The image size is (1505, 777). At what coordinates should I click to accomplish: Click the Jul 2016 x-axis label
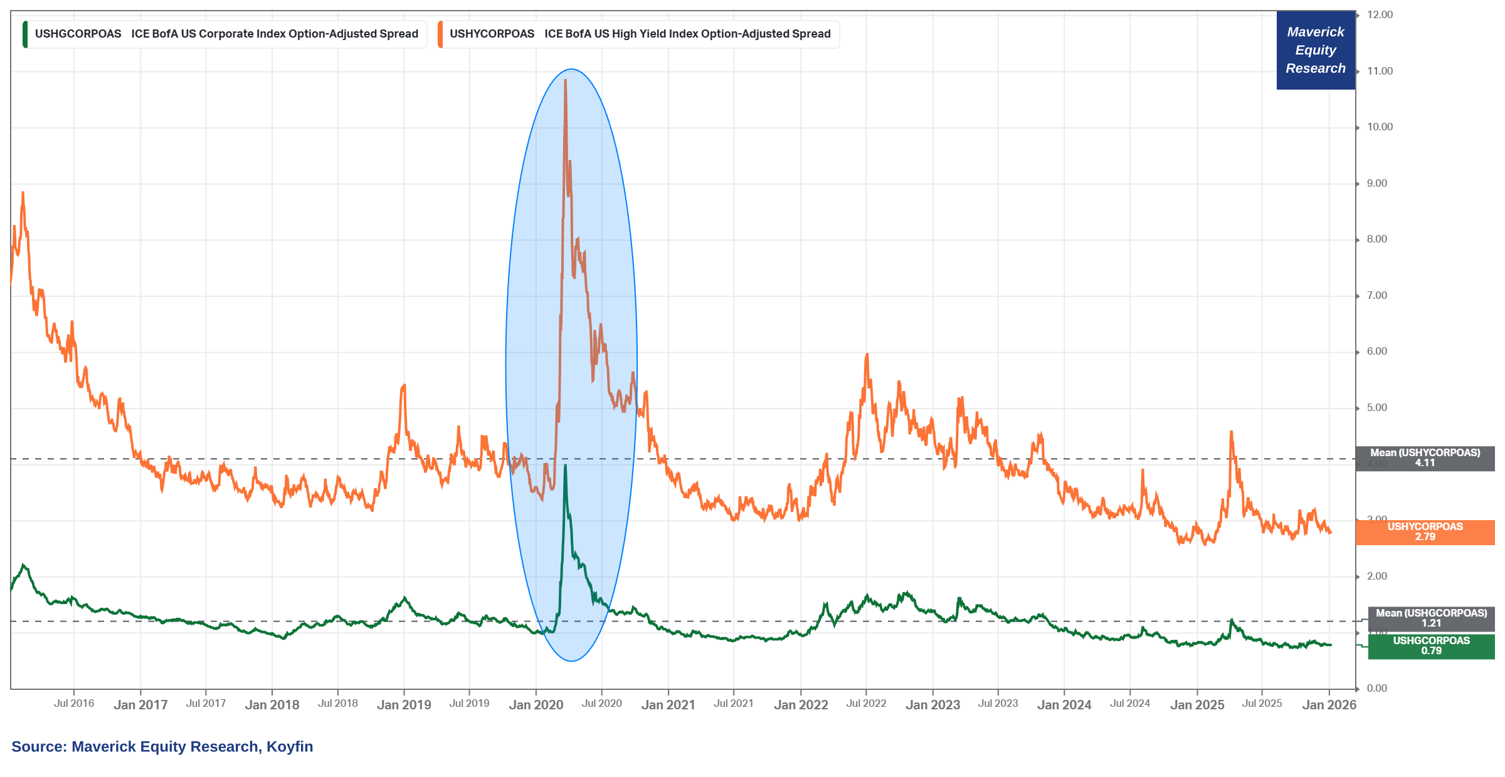(74, 704)
